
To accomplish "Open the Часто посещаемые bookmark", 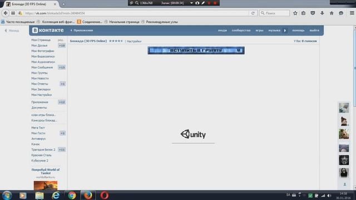I will point(18,22).
